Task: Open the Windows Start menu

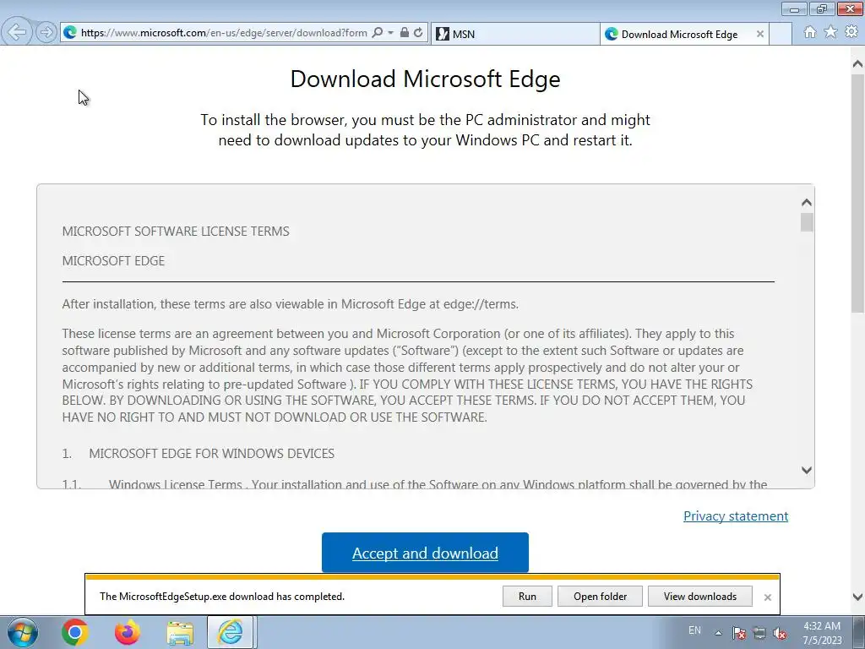Action: (23, 632)
